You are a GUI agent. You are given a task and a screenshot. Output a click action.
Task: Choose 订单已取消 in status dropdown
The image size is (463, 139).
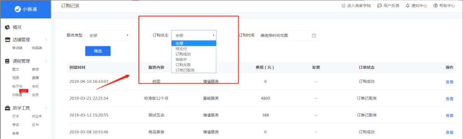pos(185,70)
